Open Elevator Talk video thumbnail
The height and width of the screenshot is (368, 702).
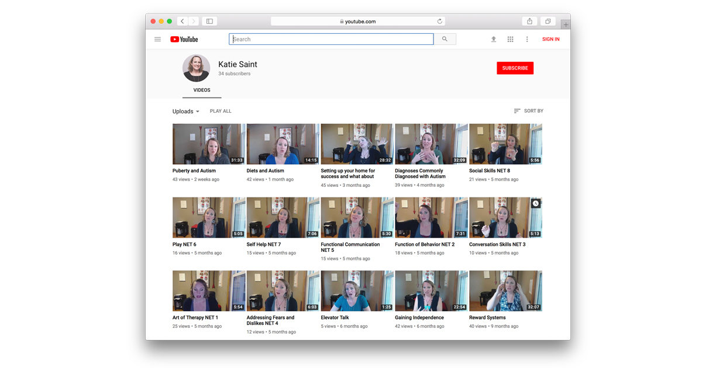tap(357, 291)
